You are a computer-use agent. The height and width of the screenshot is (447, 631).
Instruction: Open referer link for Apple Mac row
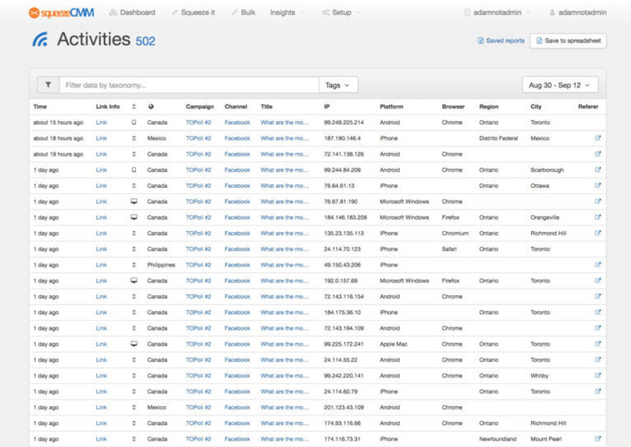pyautogui.click(x=597, y=344)
